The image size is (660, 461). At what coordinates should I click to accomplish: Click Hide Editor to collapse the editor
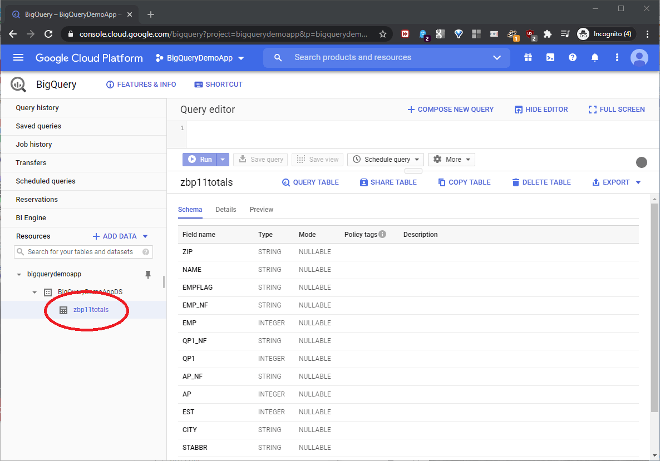pyautogui.click(x=540, y=109)
